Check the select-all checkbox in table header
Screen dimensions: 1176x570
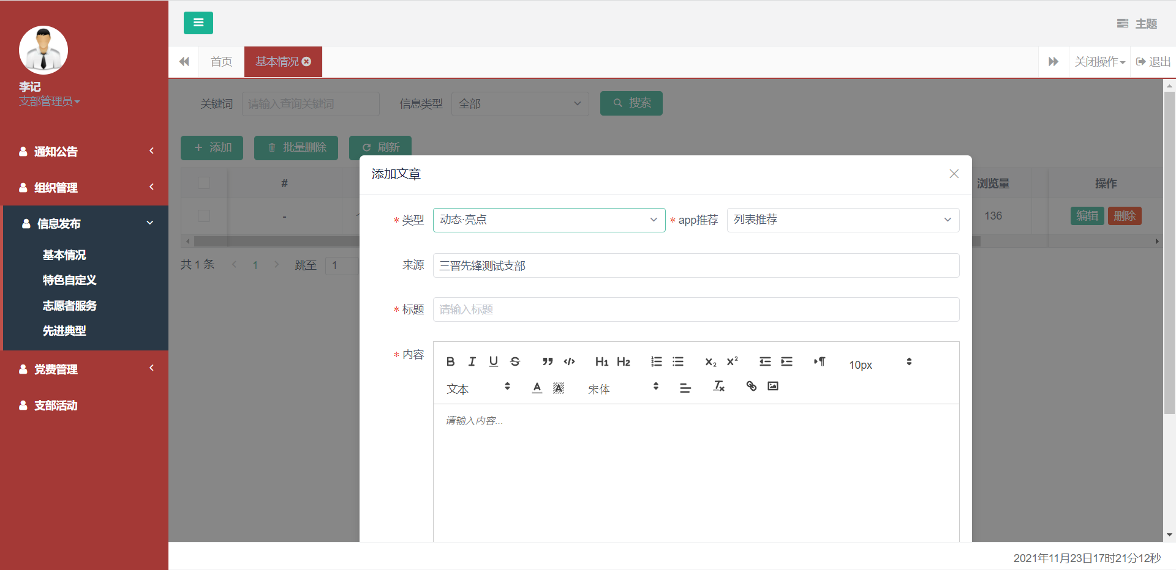pos(204,183)
